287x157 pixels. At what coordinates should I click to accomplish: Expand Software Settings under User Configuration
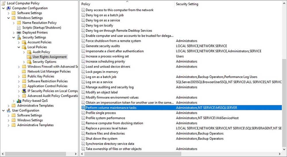click(x=8, y=115)
